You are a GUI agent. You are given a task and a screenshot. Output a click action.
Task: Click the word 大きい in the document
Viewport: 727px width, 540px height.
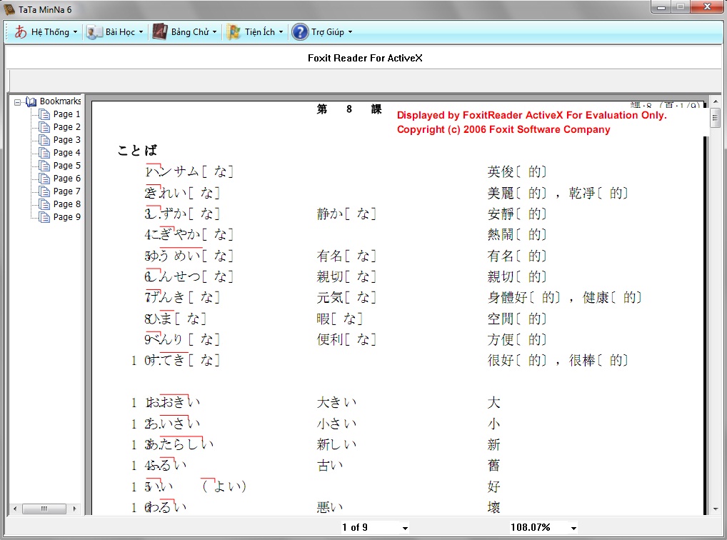pos(337,402)
